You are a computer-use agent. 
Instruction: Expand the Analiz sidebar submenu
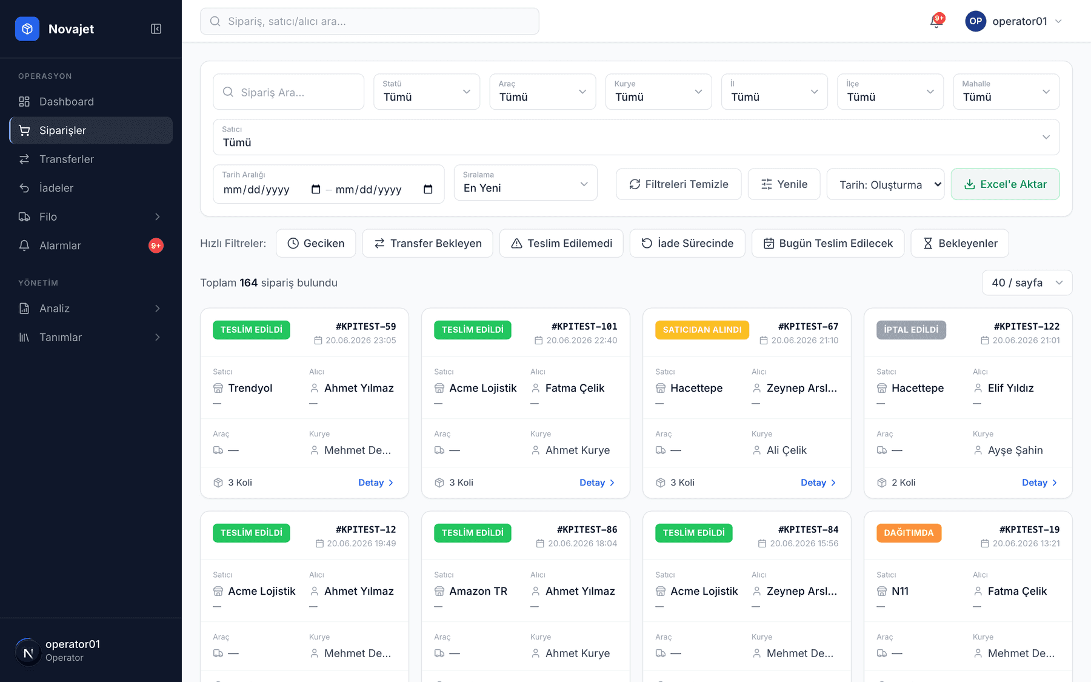click(x=91, y=309)
